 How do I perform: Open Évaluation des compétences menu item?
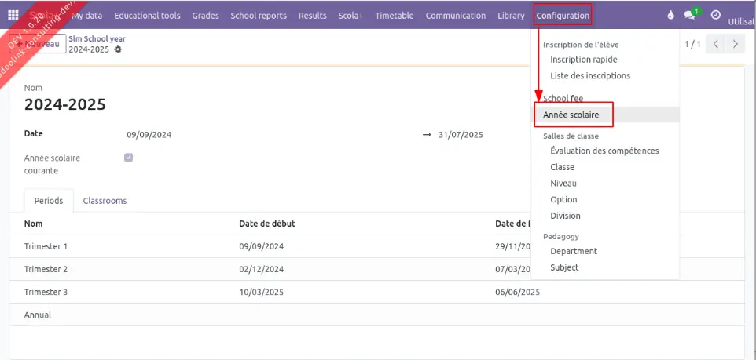point(604,151)
